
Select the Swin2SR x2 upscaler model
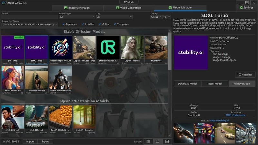pos(12,119)
